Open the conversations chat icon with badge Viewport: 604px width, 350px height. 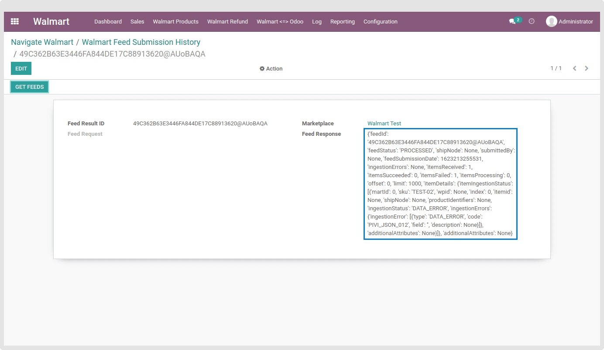tap(515, 21)
